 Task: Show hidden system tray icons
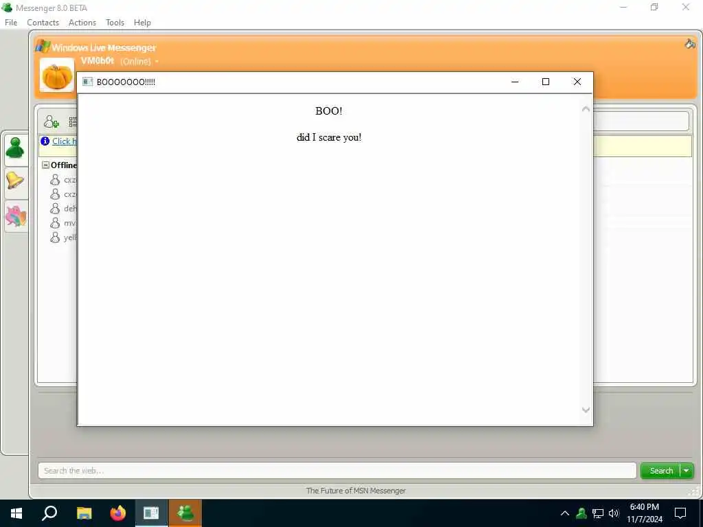click(565, 513)
